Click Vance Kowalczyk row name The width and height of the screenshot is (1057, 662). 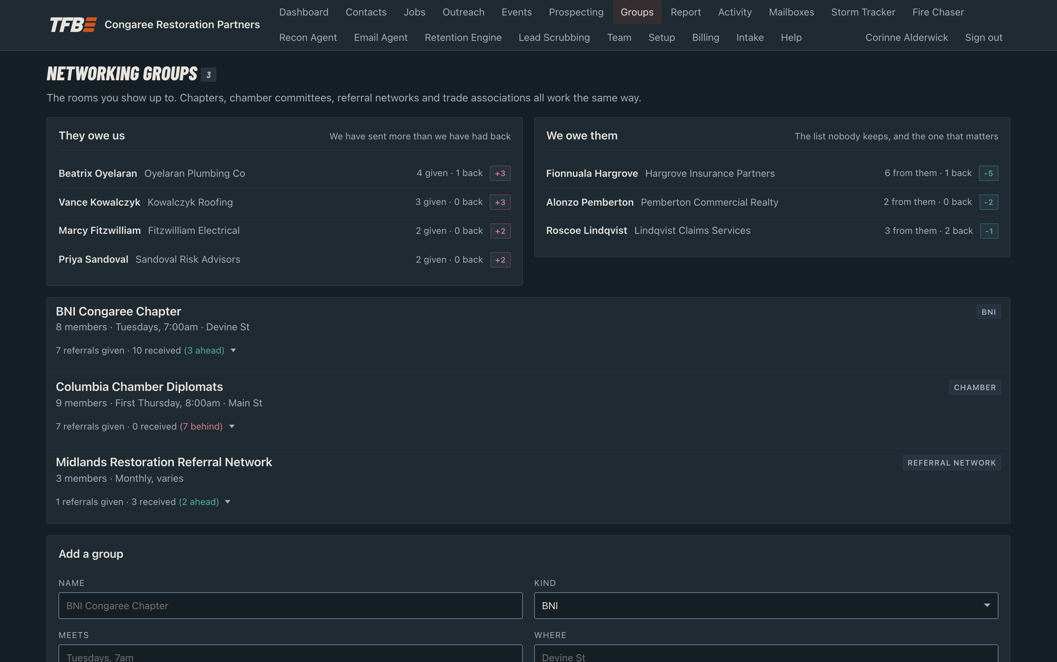tap(99, 202)
